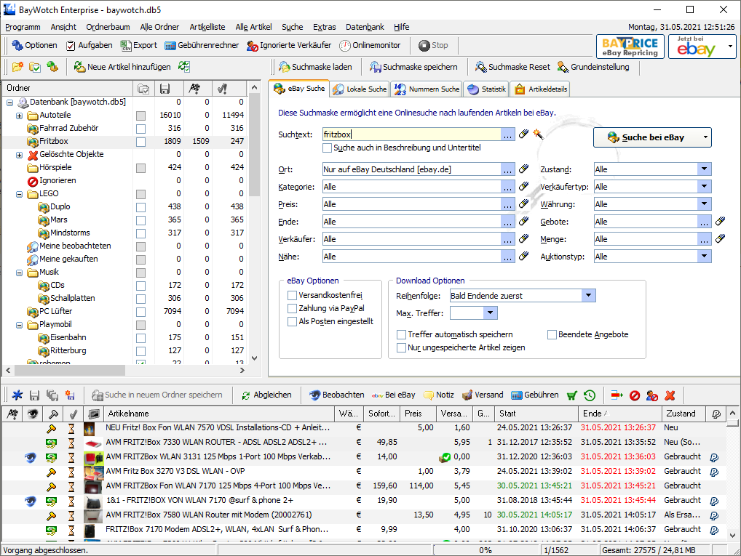Click the ellipsis button beside Preis field
741x556 pixels.
pos(507,204)
